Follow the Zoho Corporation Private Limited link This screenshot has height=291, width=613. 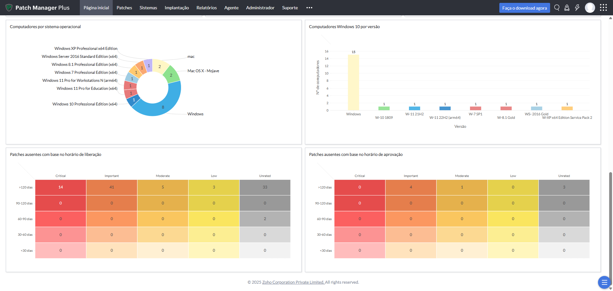point(293,282)
